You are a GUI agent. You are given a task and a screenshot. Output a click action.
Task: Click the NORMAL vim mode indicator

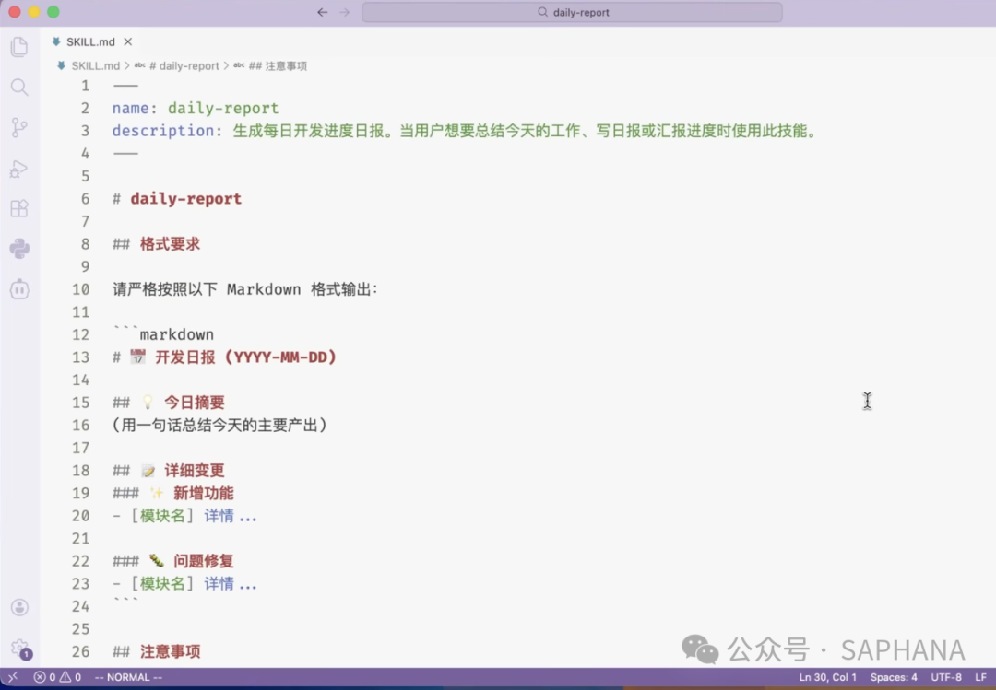pos(127,677)
